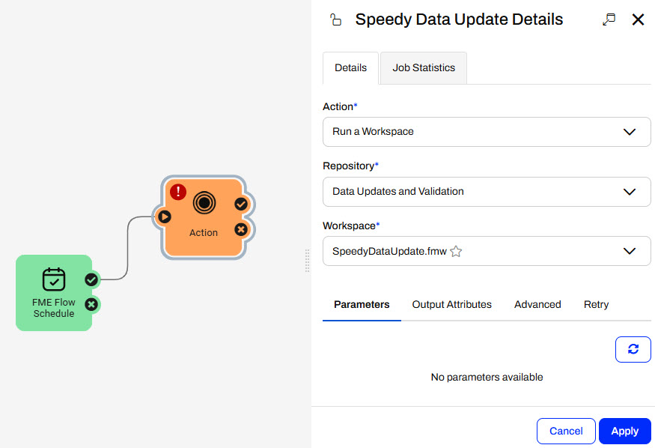Click the panel resize drag handle

[307, 261]
